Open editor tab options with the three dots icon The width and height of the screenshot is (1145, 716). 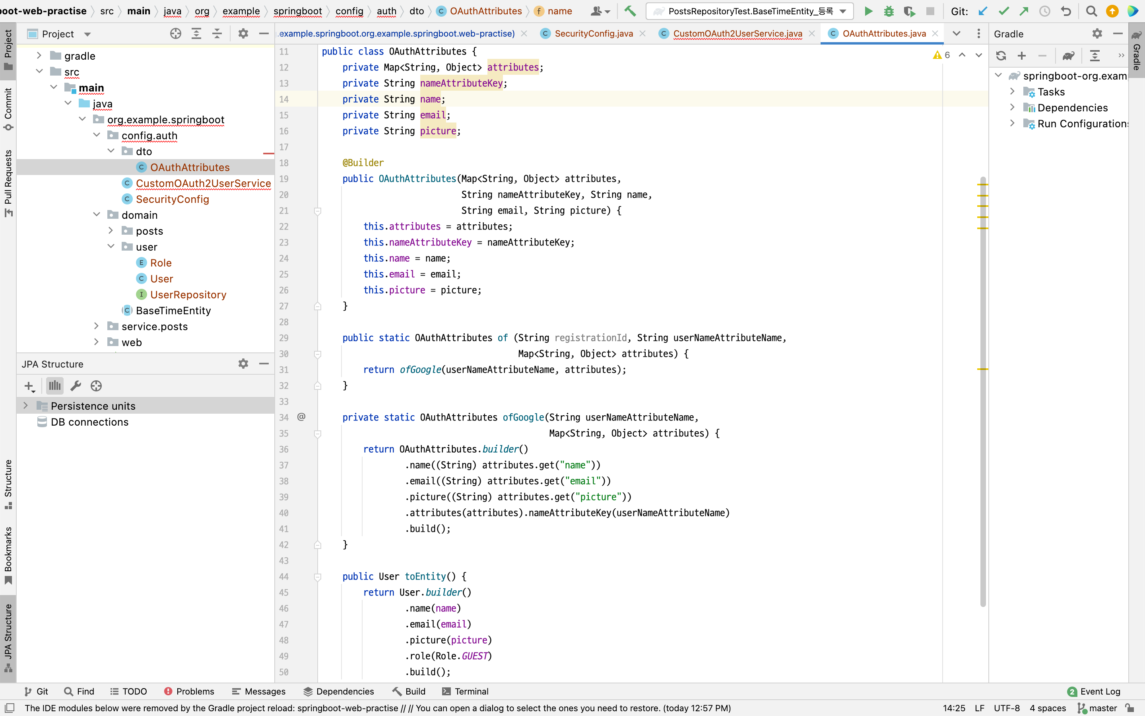(x=978, y=34)
